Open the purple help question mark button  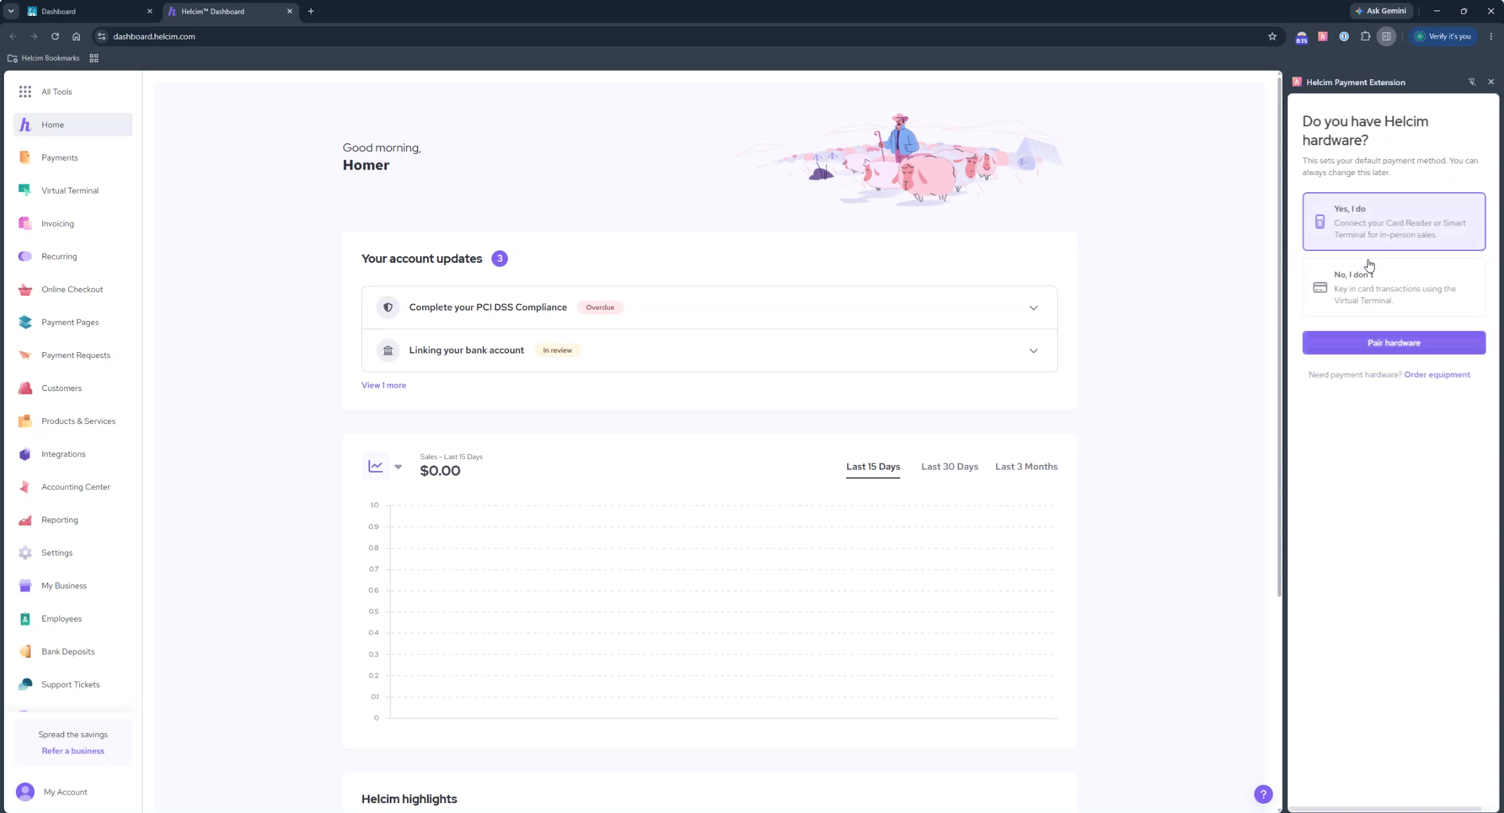[x=1263, y=795]
